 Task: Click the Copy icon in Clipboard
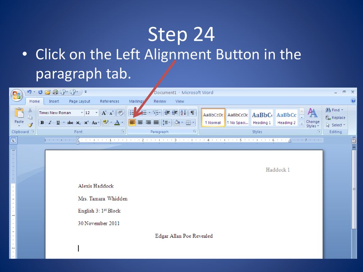[x=30, y=118]
